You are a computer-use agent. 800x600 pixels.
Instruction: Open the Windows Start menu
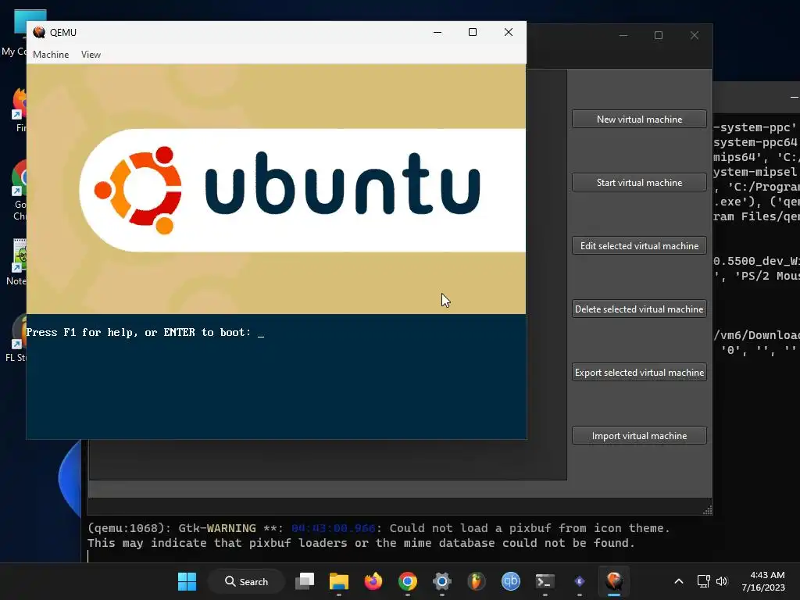click(x=187, y=581)
